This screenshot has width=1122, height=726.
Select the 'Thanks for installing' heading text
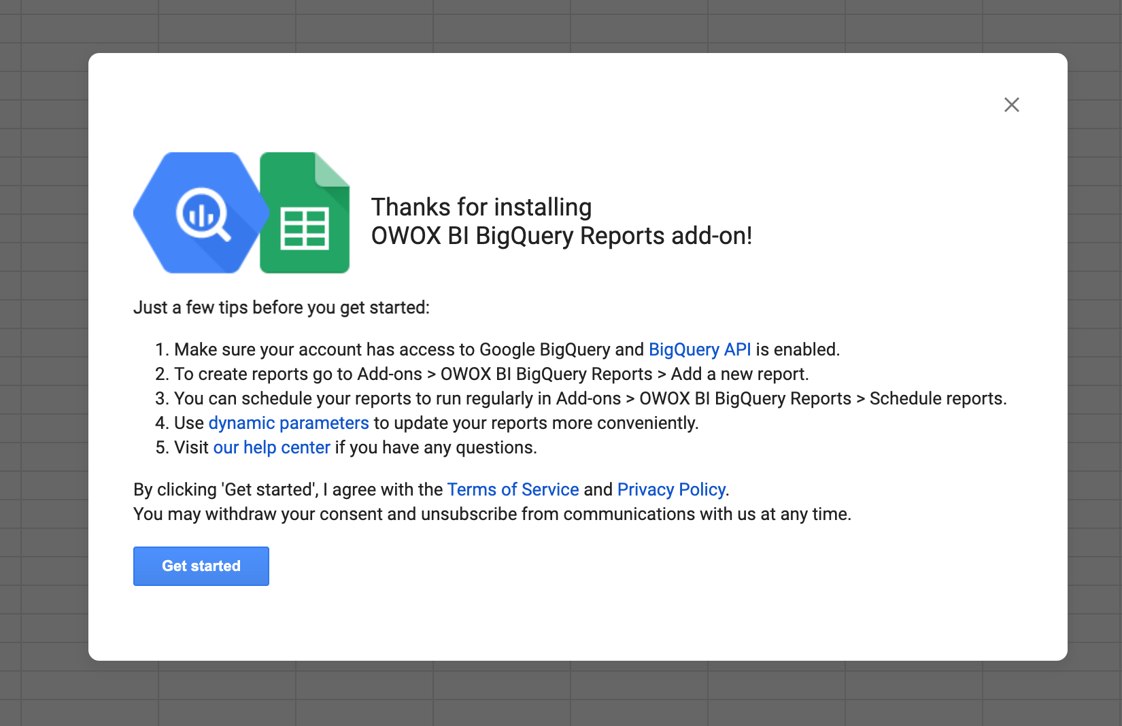[x=481, y=207]
